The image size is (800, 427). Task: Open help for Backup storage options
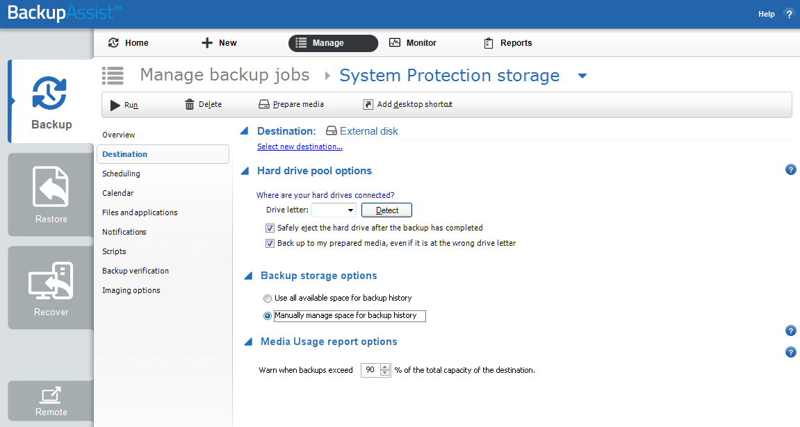click(x=790, y=330)
